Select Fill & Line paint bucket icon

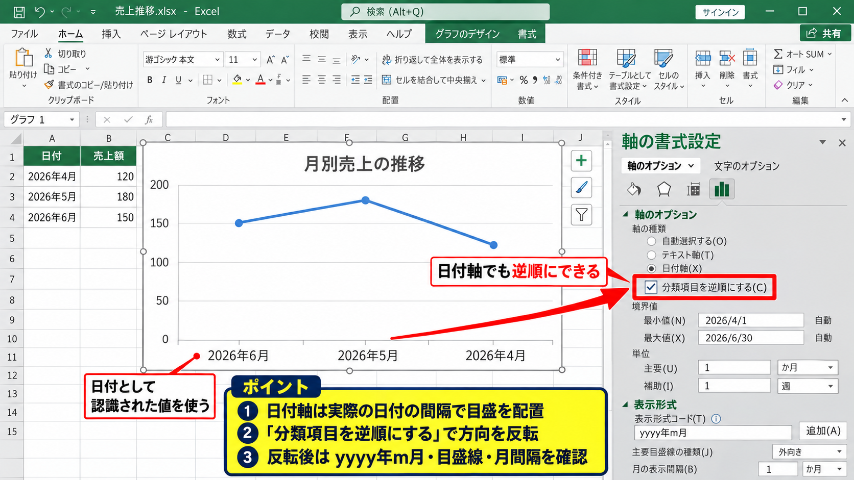pyautogui.click(x=634, y=189)
